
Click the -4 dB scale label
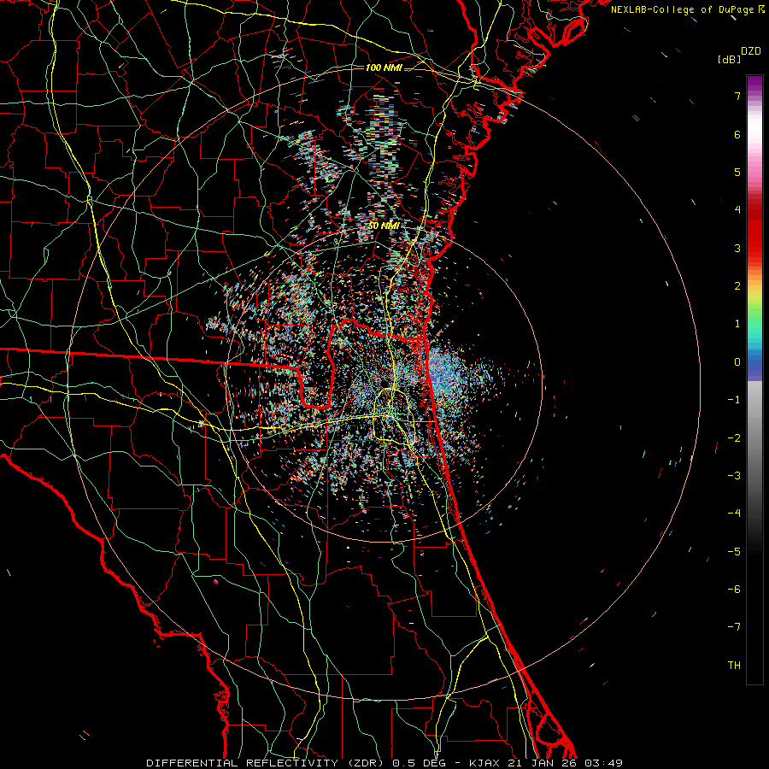[x=734, y=514]
